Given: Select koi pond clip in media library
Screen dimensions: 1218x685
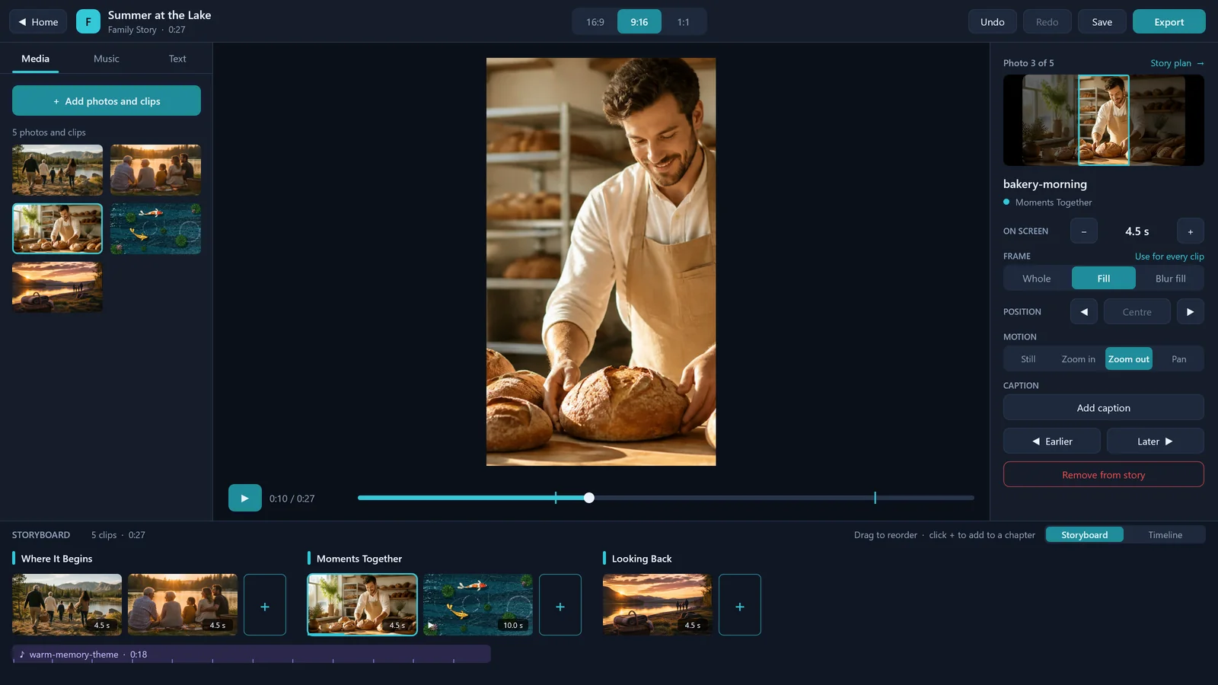Looking at the screenshot, I should 155,228.
